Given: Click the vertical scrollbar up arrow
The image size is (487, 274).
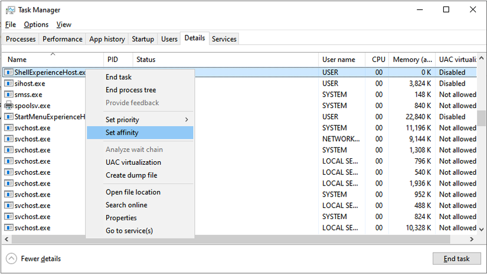Looking at the screenshot, I should coord(482,58).
